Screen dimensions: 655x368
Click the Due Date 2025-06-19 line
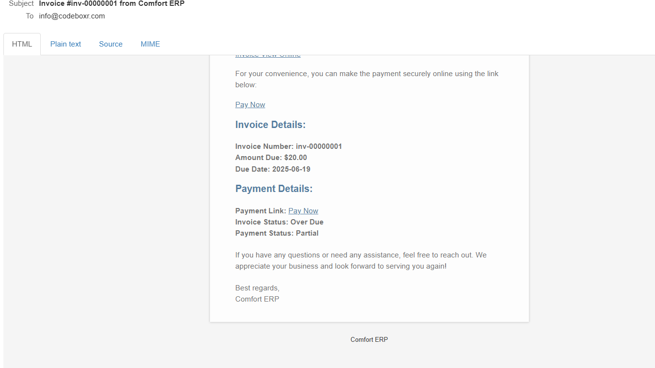[x=272, y=169]
